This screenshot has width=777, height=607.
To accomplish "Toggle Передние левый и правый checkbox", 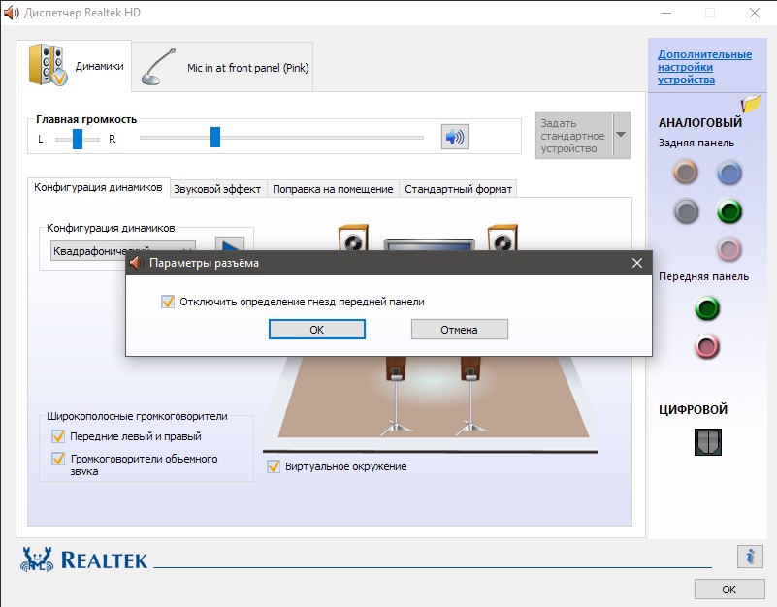I will tap(58, 436).
